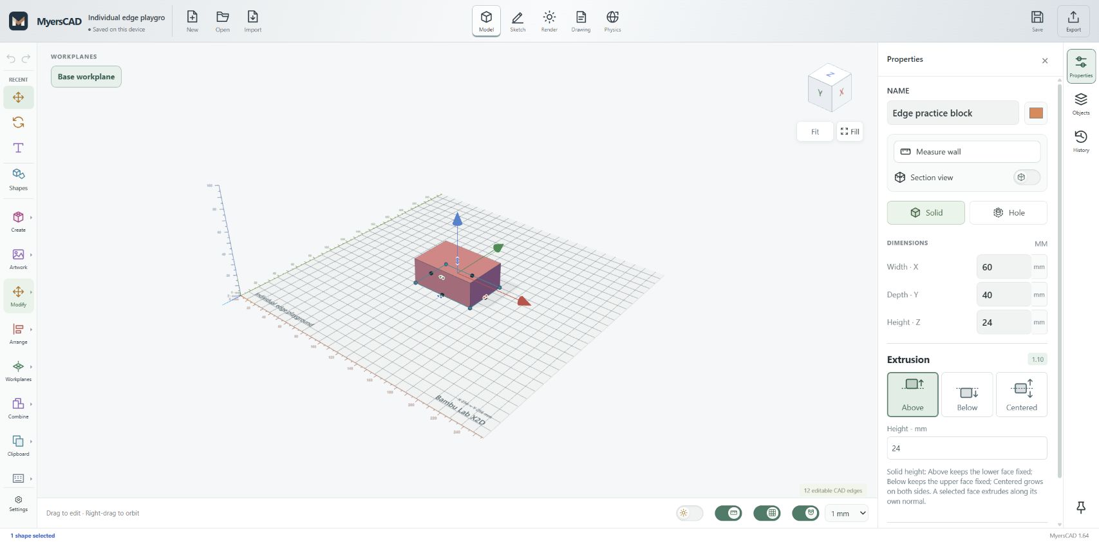This screenshot has height=542, width=1099.
Task: Toggle the grid display switch
Action: [767, 513]
